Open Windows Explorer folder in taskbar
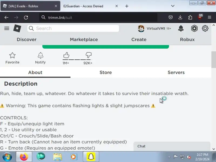This screenshot has width=216, height=162. pyautogui.click(x=58, y=157)
